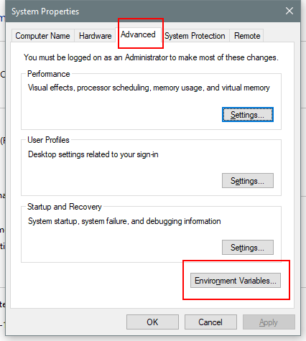Viewport: 306px width, 341px height.
Task: Click the Startup and Recovery group label
Action: 65,207
